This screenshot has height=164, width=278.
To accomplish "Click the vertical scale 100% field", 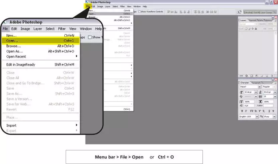I will (249, 102).
